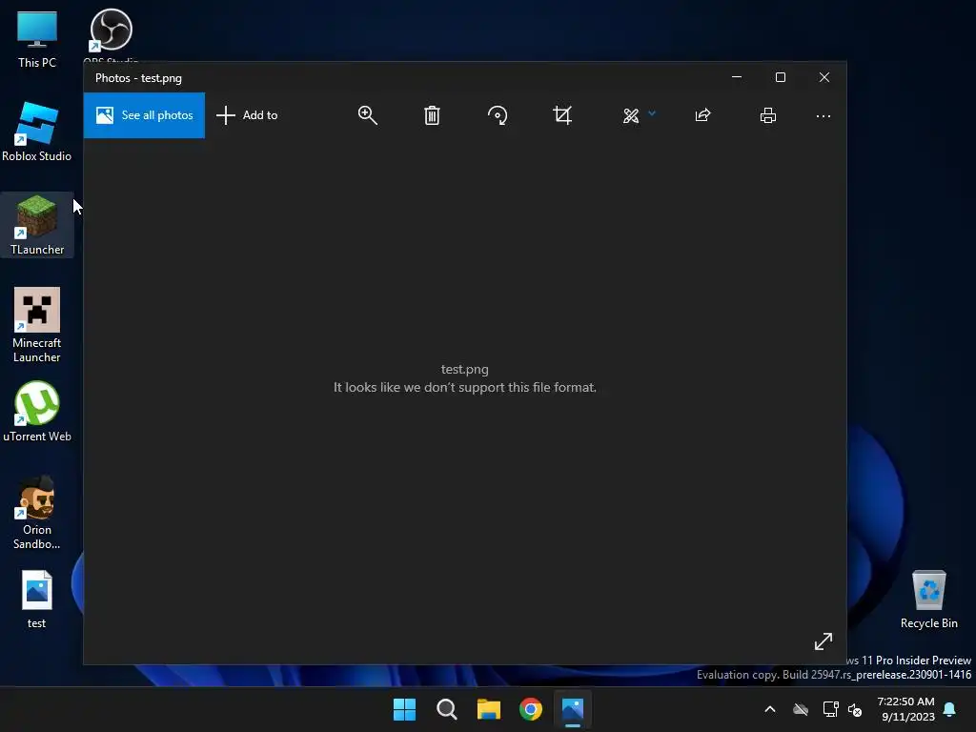Screen dimensions: 976x732
Task: Open the Windows Start menu
Action: [x=404, y=709]
